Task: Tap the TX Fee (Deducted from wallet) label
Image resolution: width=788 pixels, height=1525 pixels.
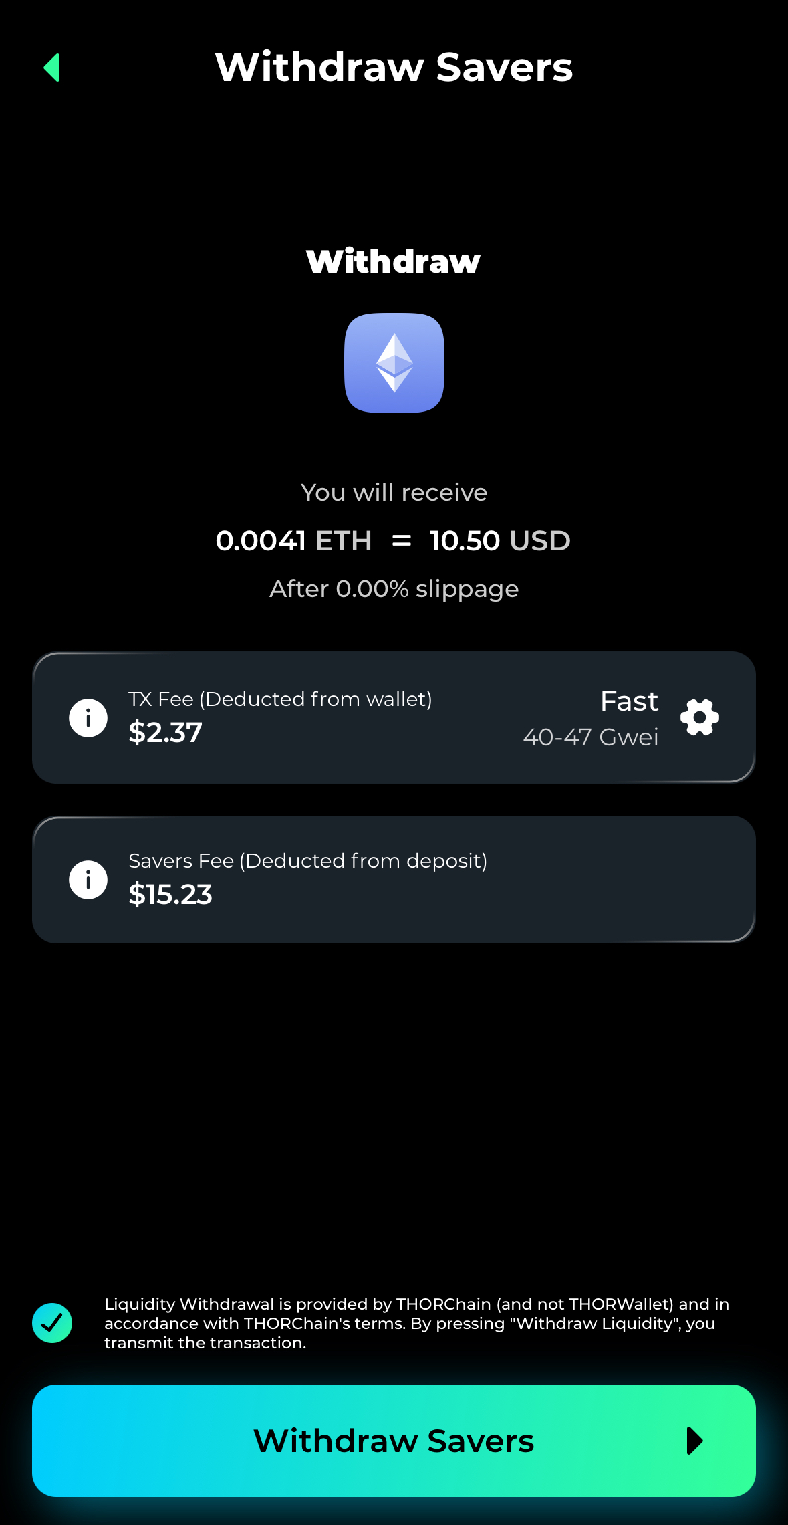Action: (x=280, y=699)
